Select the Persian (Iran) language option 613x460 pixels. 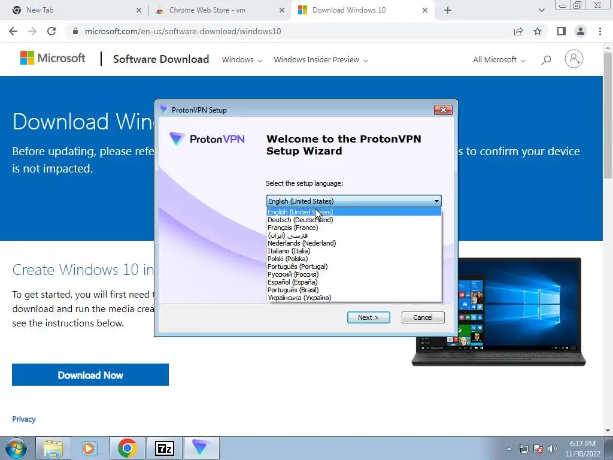(354, 235)
